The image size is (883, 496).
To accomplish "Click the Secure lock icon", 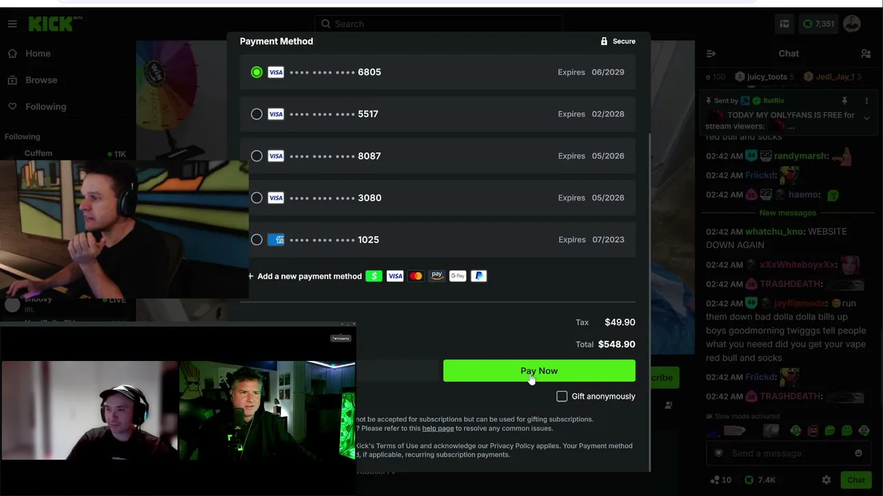I will [604, 41].
